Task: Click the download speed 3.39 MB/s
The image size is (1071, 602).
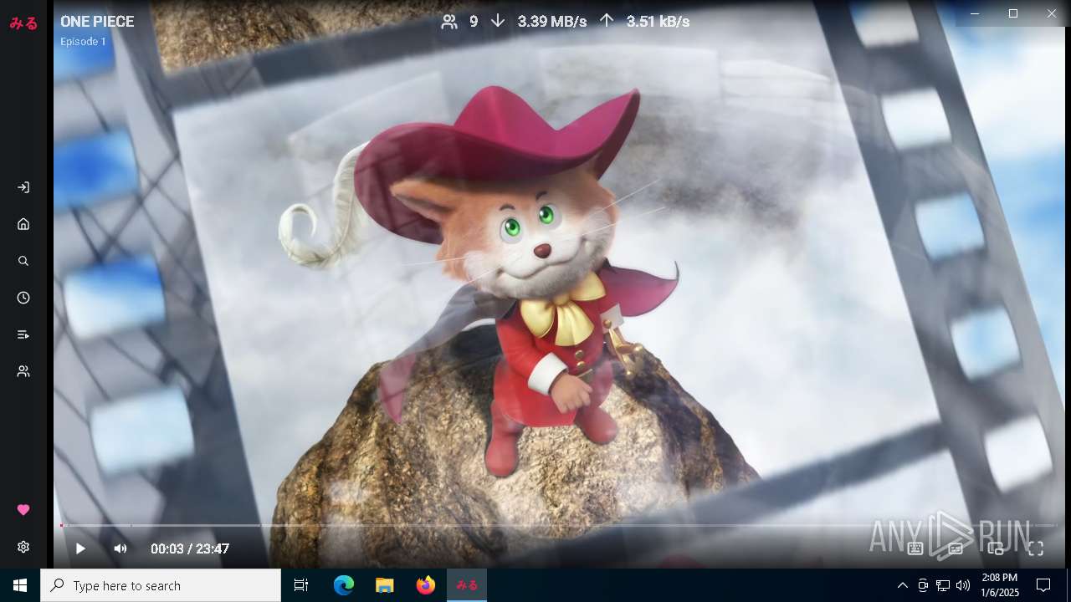Action: pos(552,22)
